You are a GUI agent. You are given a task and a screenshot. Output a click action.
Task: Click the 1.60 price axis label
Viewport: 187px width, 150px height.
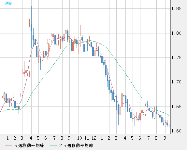pyautogui.click(x=176, y=131)
